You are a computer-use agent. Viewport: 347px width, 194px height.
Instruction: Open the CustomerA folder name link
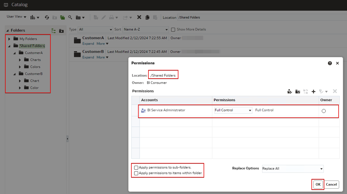click(93, 38)
